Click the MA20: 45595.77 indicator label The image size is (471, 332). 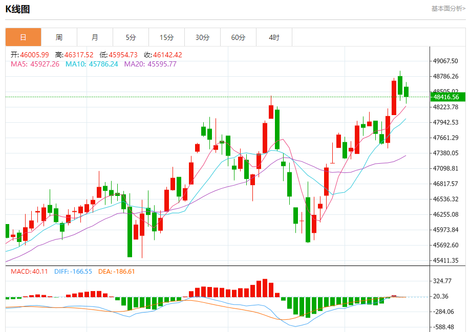(150, 64)
